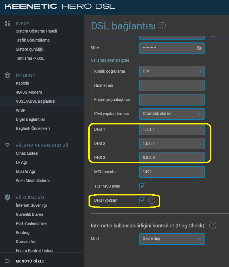Viewport: 229px width, 267px height.
Task: Click the help icon next to DSL bağlantısı title
Action: point(162,26)
